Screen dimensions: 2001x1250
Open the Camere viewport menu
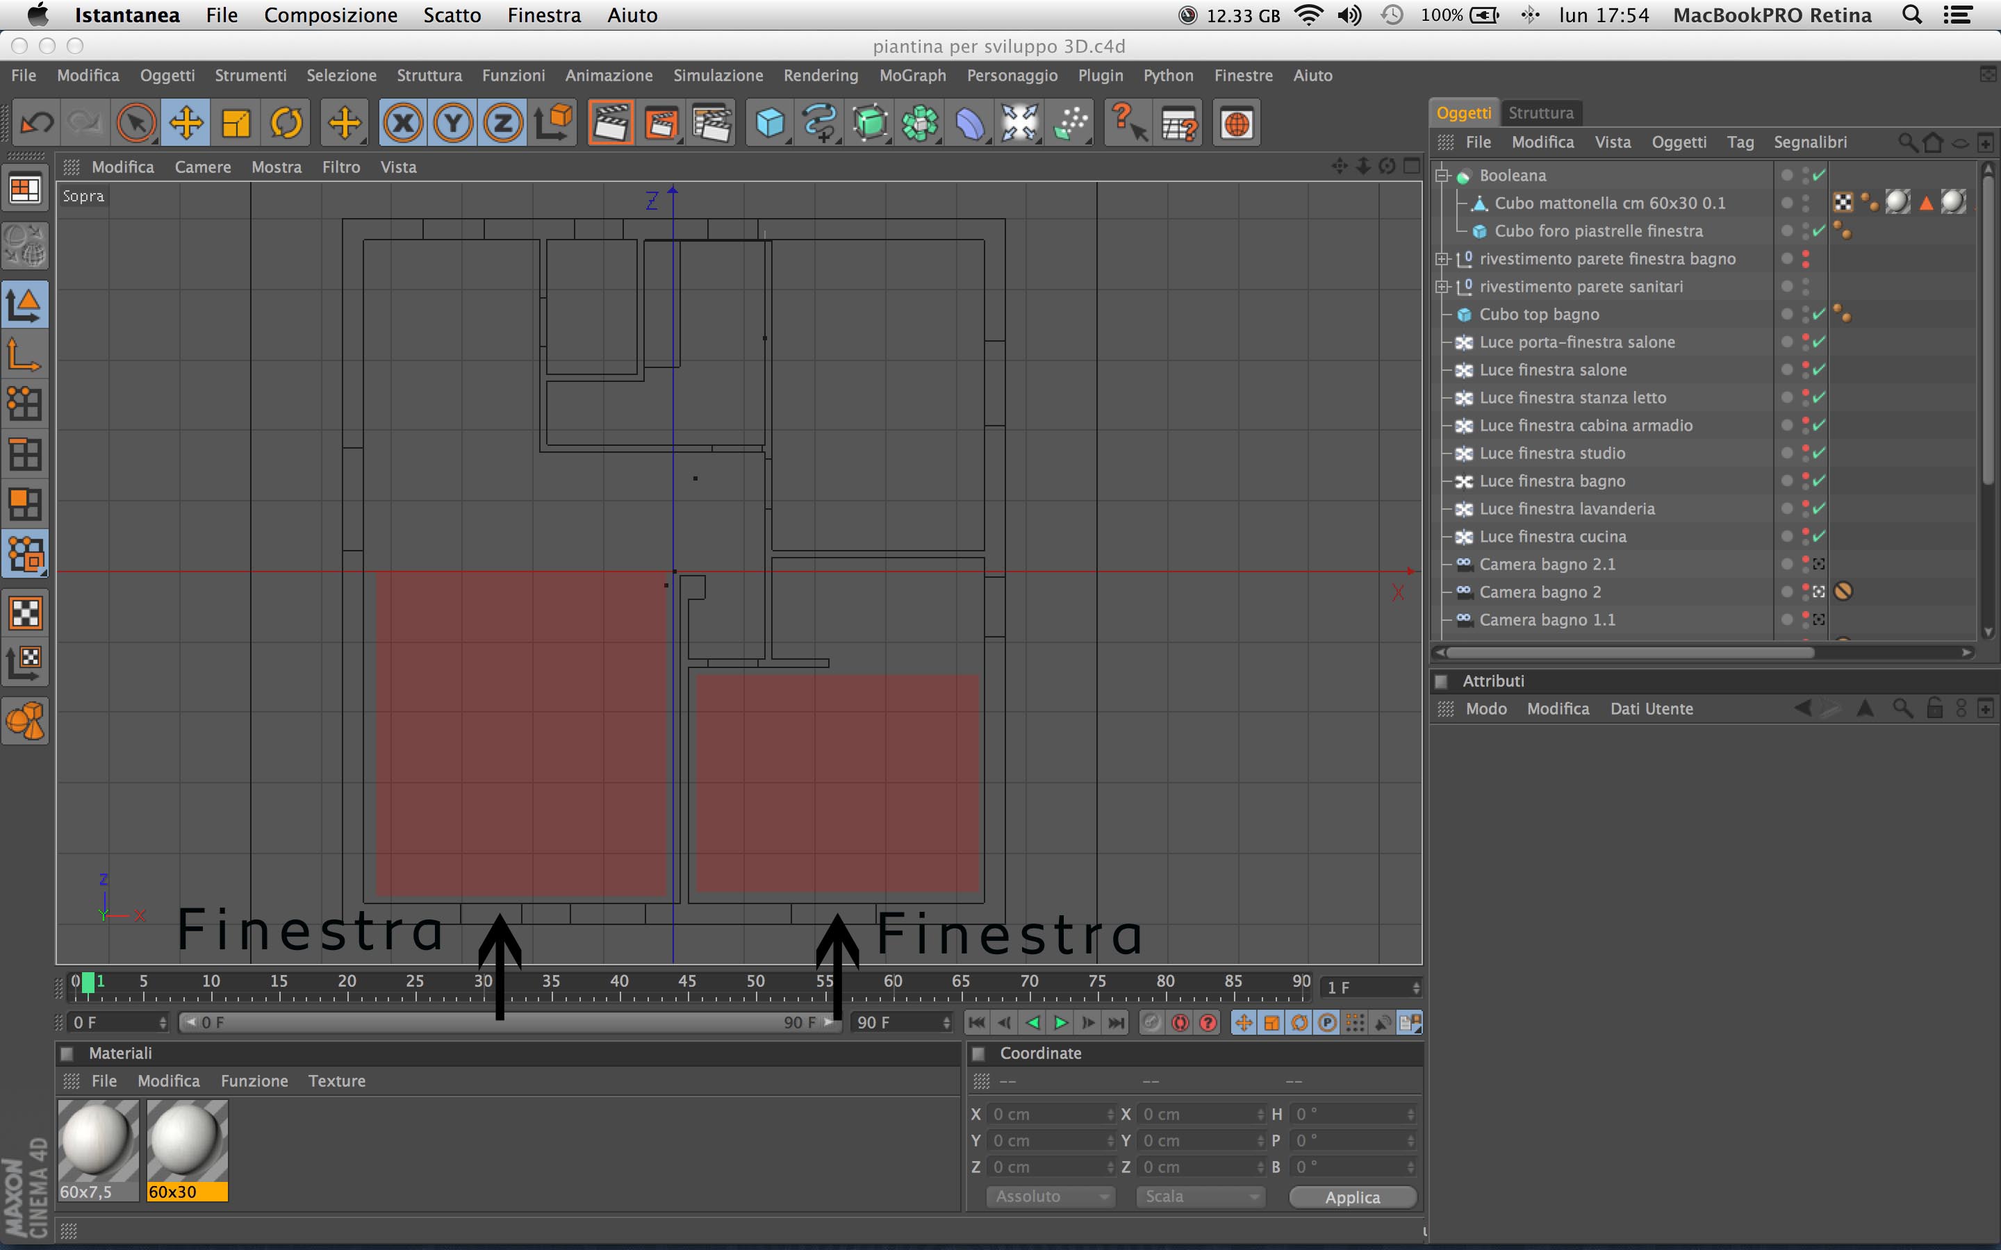[203, 167]
